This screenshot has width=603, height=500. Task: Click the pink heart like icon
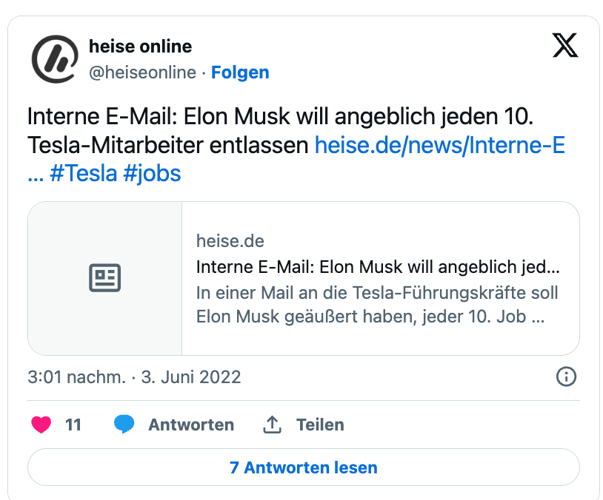(x=41, y=425)
